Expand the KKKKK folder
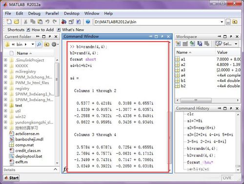This screenshot has height=184, width=244. tap(5, 65)
